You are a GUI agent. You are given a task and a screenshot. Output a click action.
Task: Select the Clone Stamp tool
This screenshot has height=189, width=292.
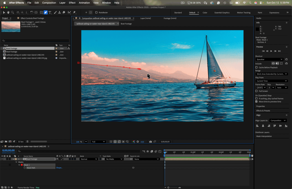[x=59, y=12]
